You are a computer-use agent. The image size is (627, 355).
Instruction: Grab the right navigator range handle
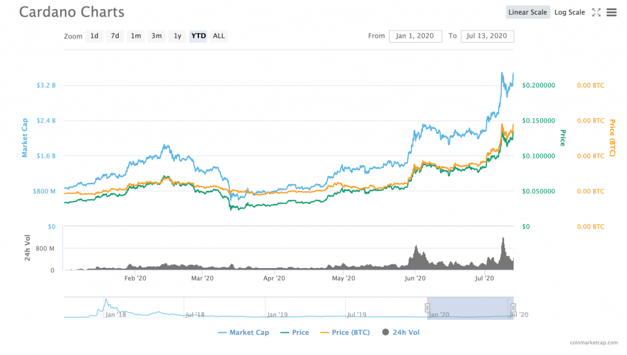tap(513, 307)
